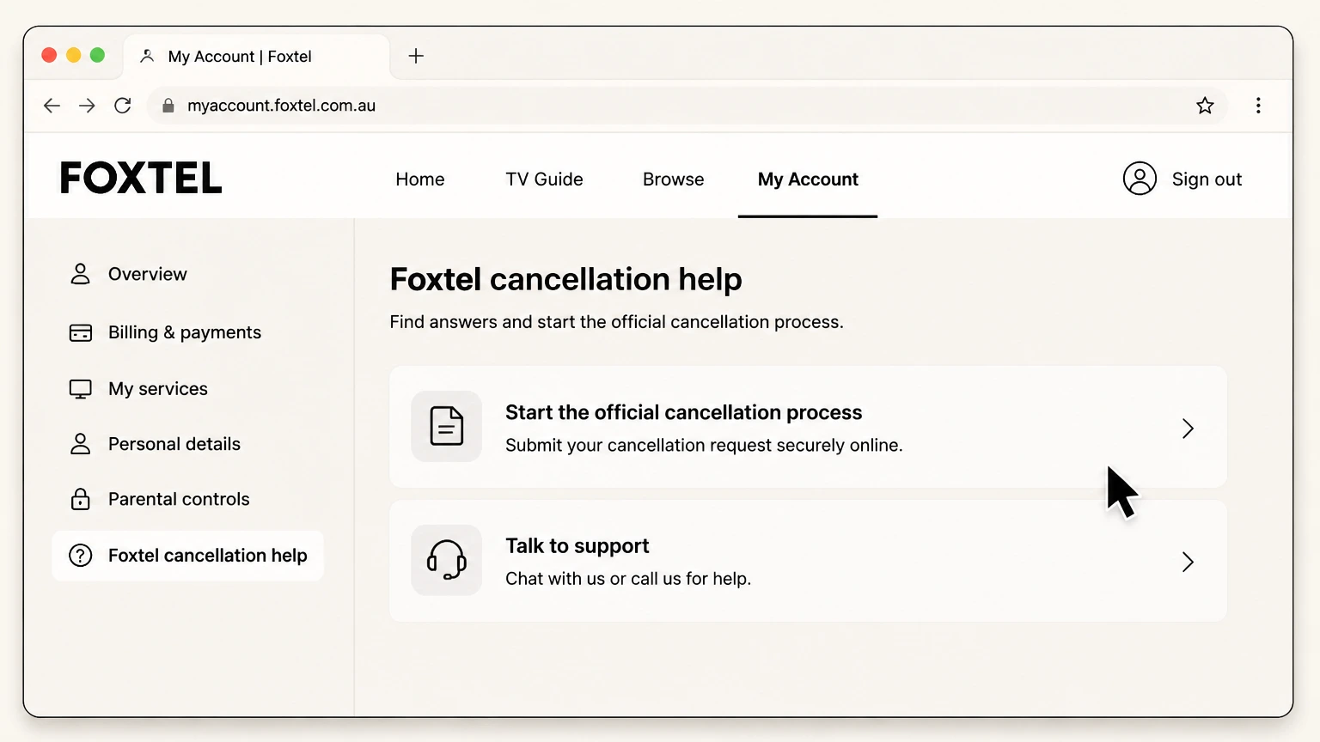Click the Sign out link
The height and width of the screenshot is (742, 1320).
click(x=1207, y=179)
